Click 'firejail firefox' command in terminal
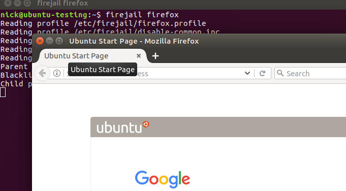Screen dimensions: 346x191 click(x=142, y=15)
